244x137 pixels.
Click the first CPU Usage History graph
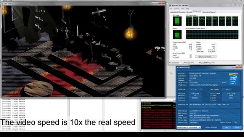[189, 21]
